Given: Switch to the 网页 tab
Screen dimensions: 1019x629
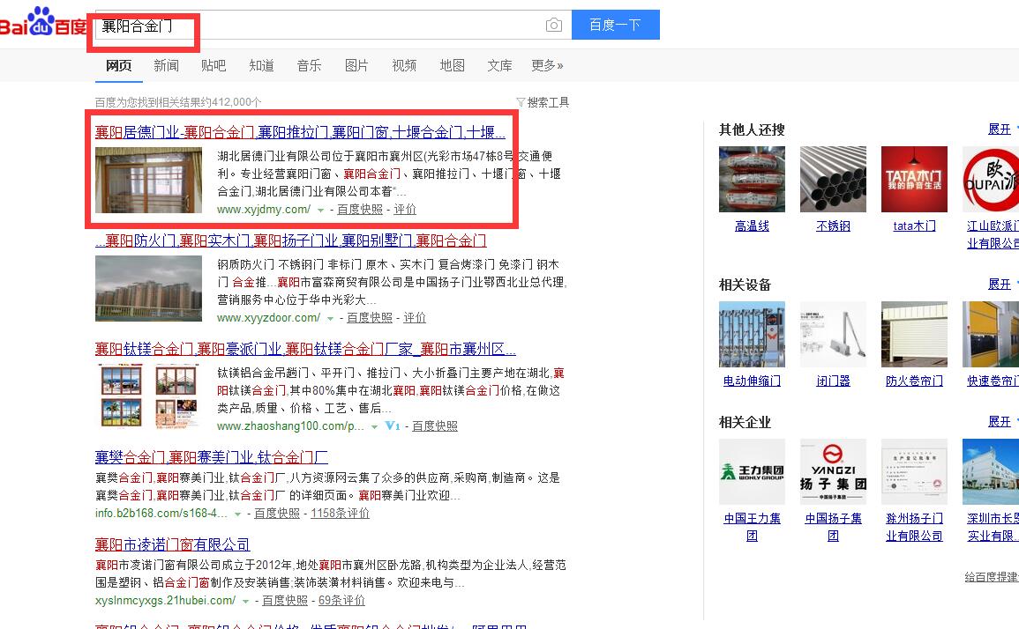Looking at the screenshot, I should 119,65.
